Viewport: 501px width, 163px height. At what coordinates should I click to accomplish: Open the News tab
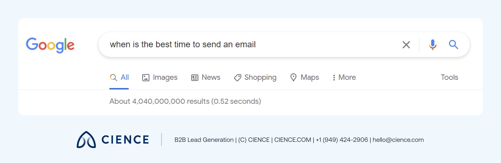(211, 77)
